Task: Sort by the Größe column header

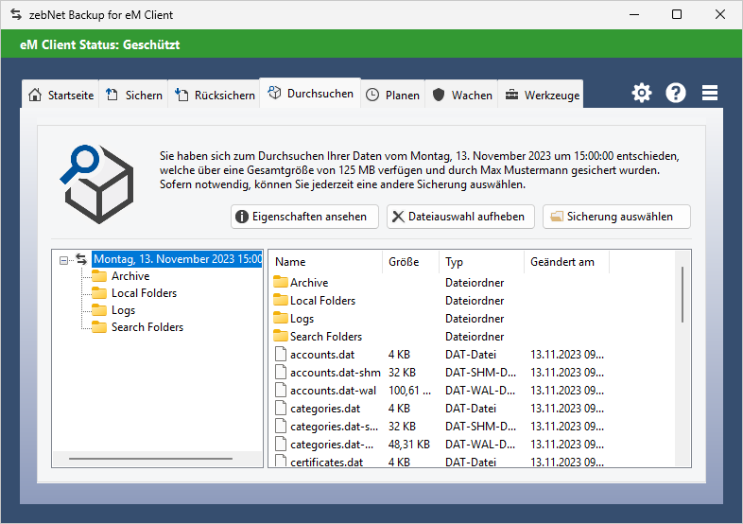Action: click(x=411, y=262)
